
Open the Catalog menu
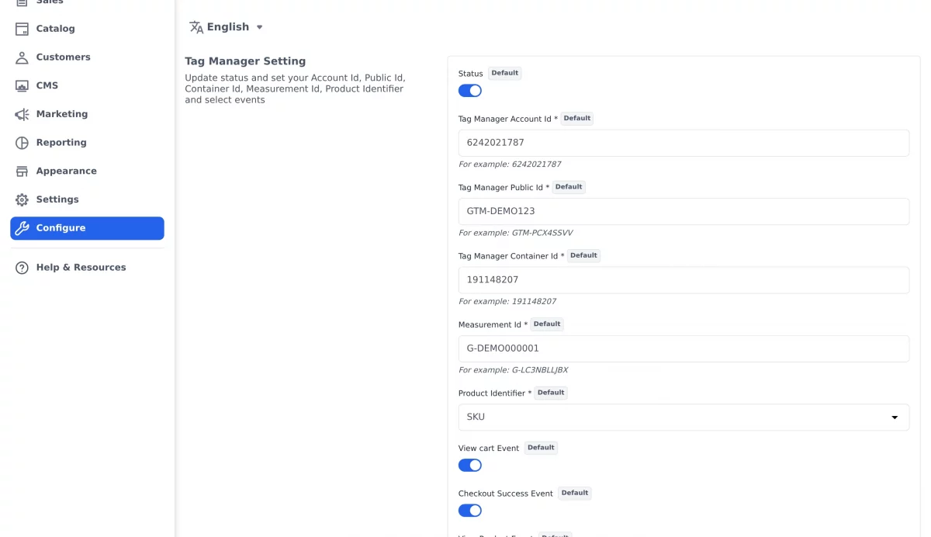87,29
